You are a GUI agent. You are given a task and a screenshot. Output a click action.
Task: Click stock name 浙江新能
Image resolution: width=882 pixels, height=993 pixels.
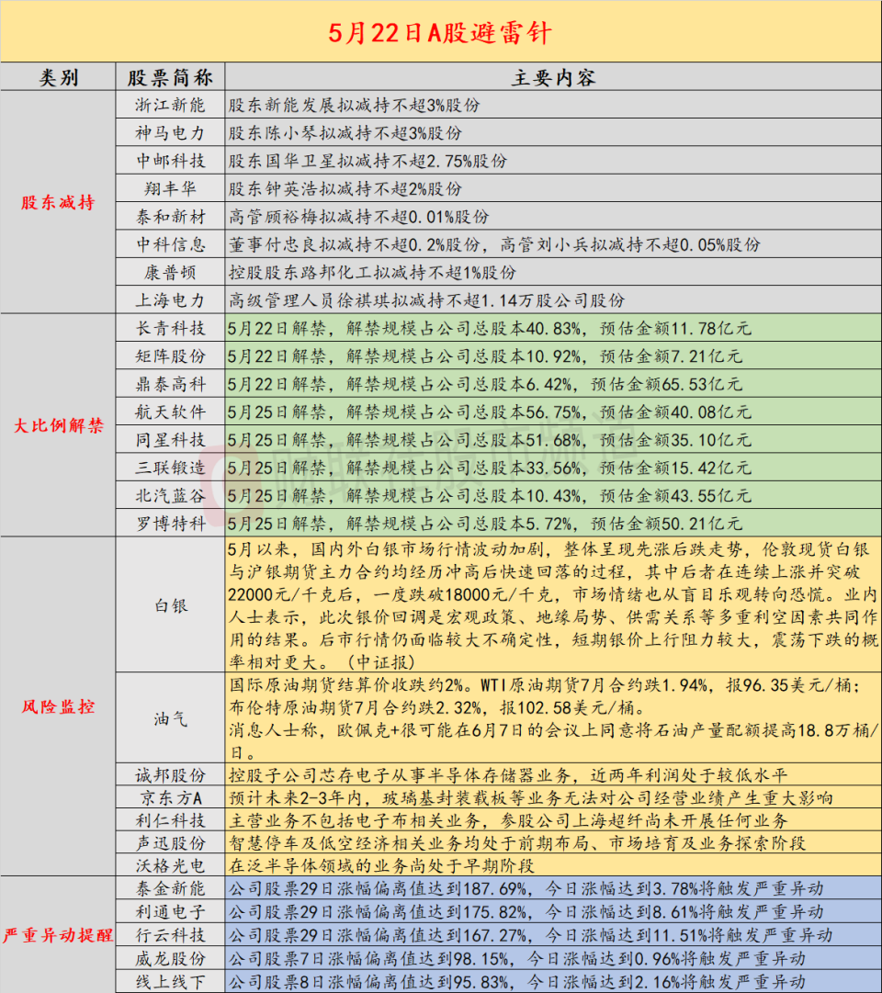pos(170,105)
